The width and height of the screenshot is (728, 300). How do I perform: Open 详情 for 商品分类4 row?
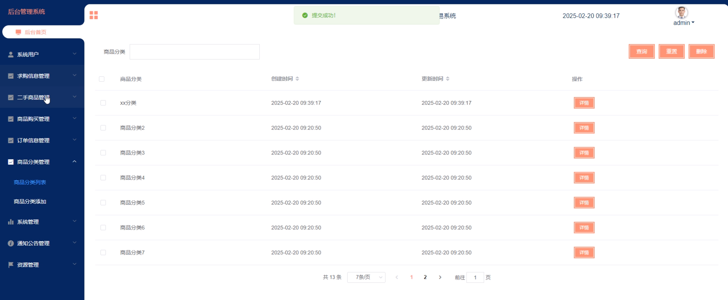(584, 178)
